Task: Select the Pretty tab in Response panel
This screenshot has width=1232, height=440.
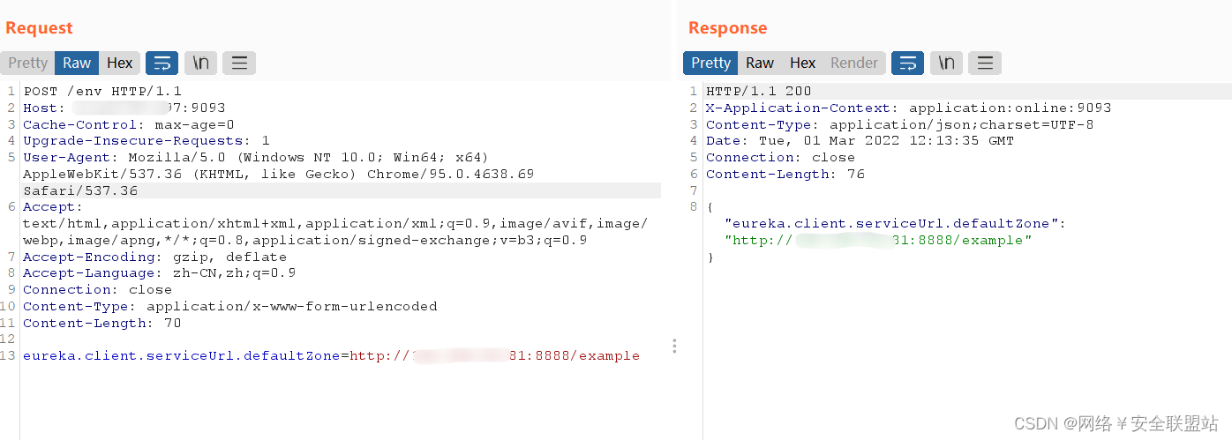Action: (710, 63)
